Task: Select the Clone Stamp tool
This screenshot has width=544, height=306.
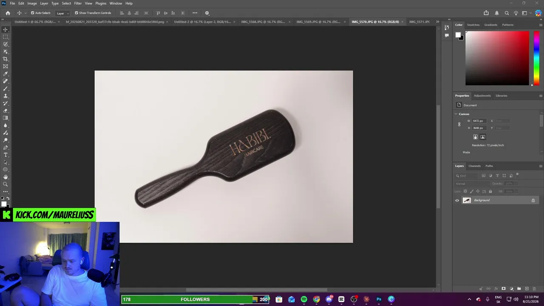Action: tap(6, 96)
